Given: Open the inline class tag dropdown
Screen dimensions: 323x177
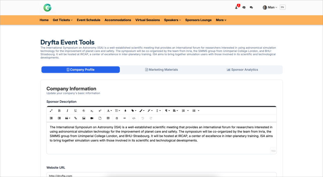Looking at the screenshot, I should click(134, 111).
